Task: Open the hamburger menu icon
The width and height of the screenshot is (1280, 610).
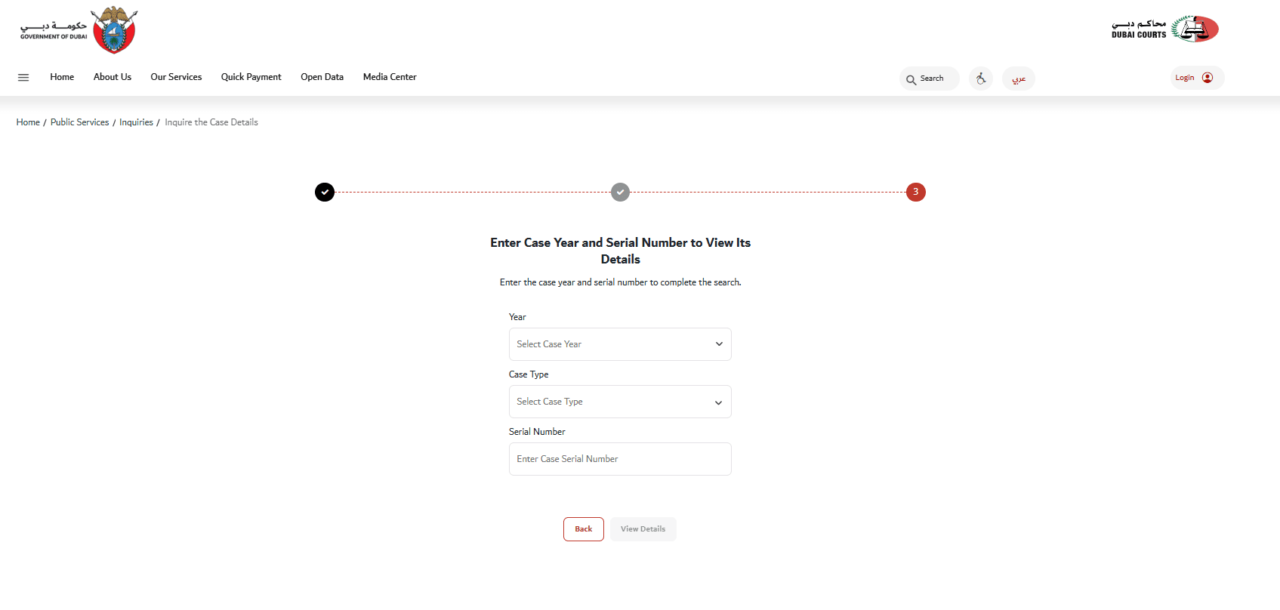Action: point(23,77)
